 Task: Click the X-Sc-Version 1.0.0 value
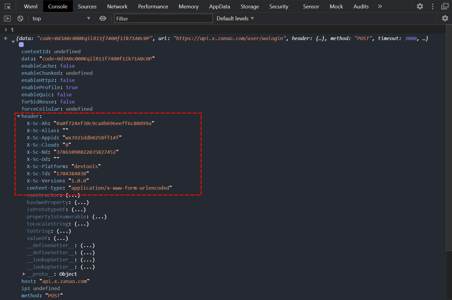(79, 181)
